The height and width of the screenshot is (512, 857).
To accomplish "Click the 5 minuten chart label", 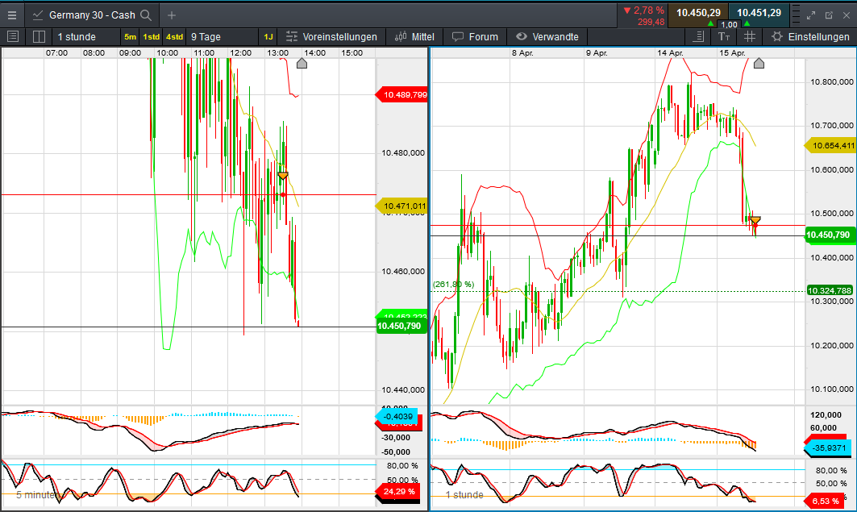I will [38, 495].
